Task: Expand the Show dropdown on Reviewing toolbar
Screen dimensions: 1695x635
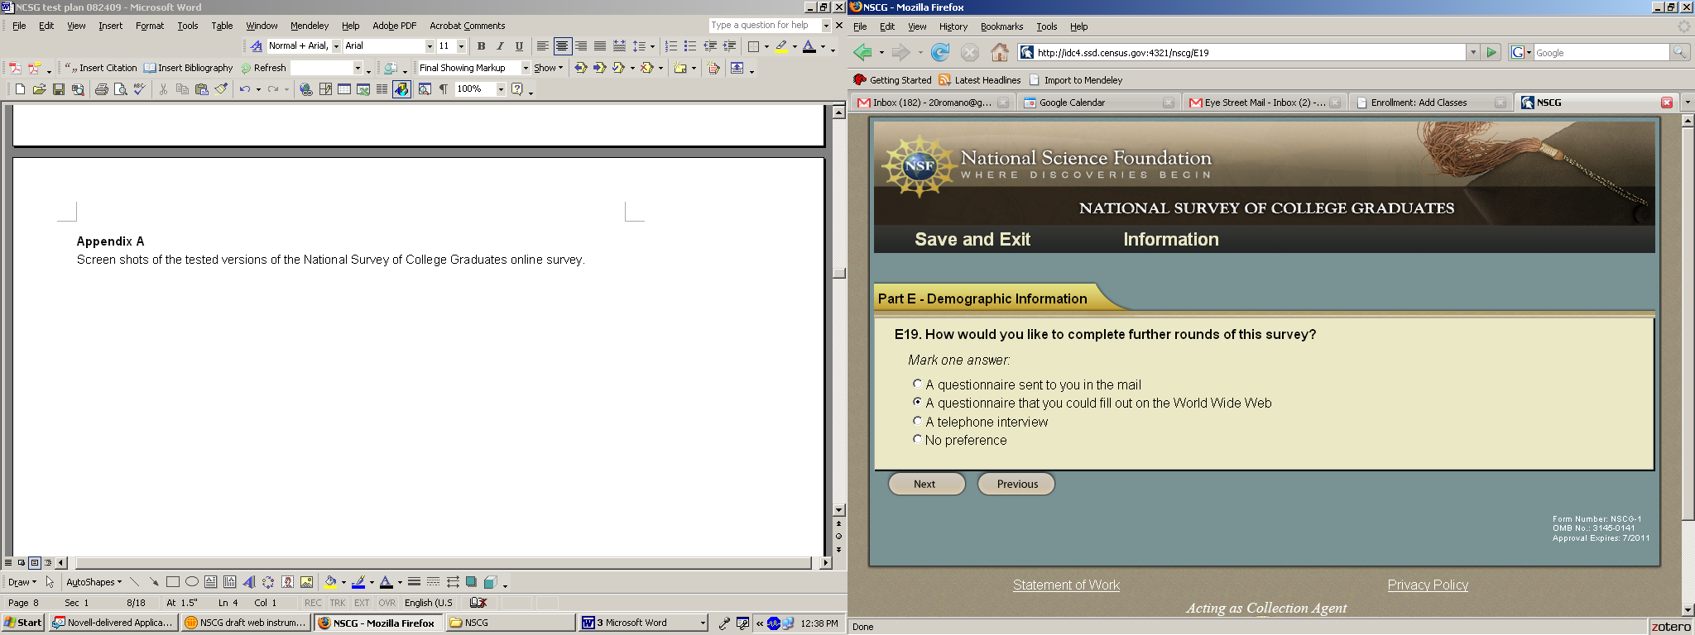Action: (x=548, y=68)
